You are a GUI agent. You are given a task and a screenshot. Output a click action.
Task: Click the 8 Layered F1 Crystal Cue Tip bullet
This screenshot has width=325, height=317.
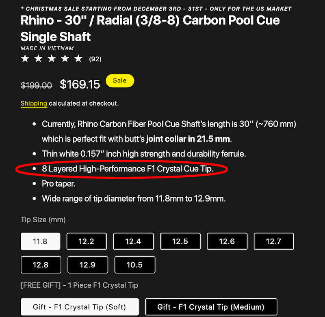128,169
